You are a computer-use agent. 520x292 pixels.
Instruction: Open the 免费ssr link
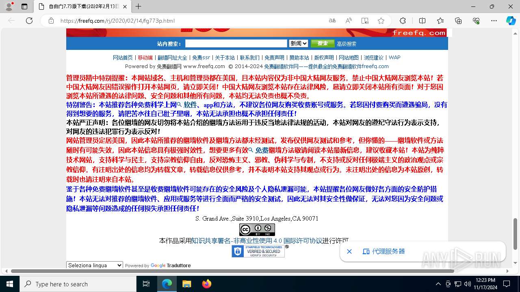pos(201,58)
